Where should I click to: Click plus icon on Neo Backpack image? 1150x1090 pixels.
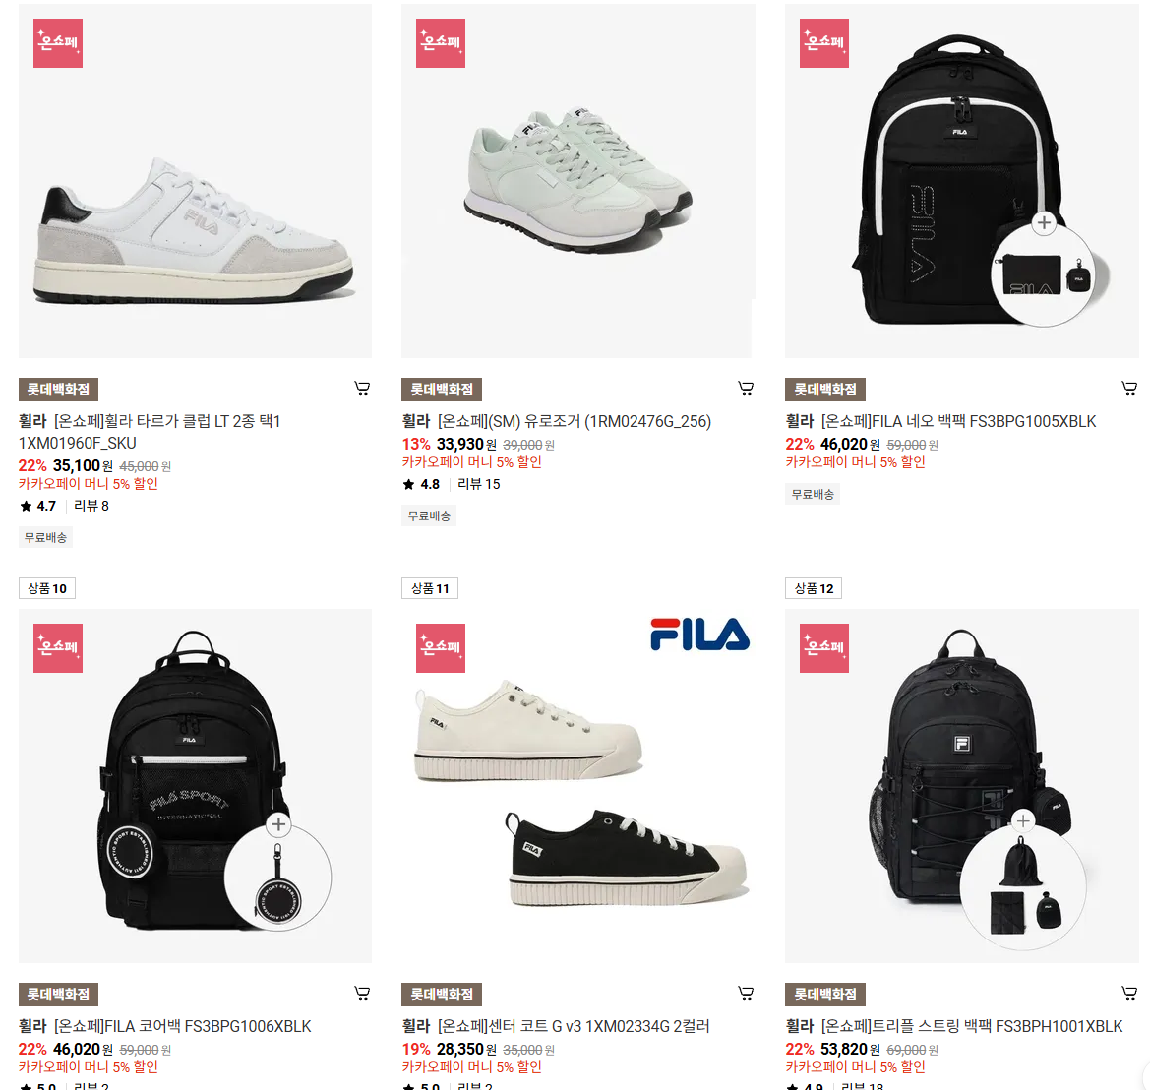(x=1045, y=223)
